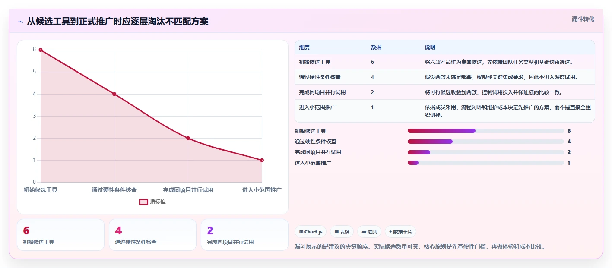Click the funnel icon beside the title
The height and width of the screenshot is (268, 612).
coord(20,22)
